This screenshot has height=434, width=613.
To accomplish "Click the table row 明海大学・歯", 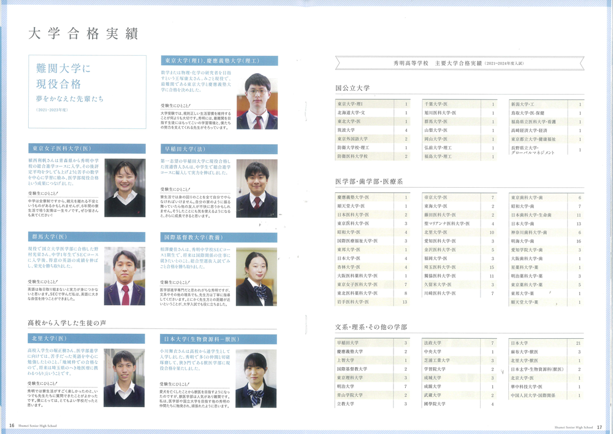I will point(547,241).
